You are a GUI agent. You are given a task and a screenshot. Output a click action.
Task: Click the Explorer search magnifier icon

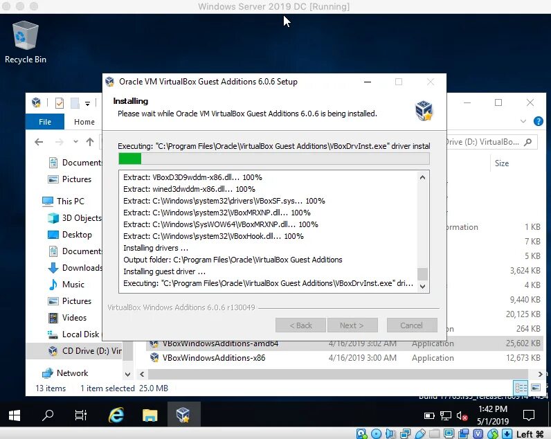point(527,142)
